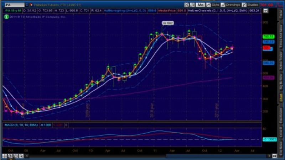Click the second chart tool icon left of Mo

point(192,5)
